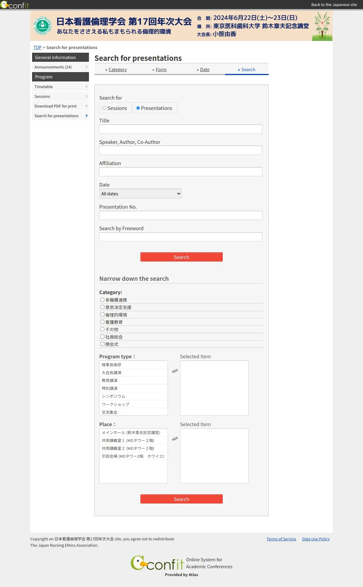
Task: Click the Search by Freeword field
Action: click(181, 237)
